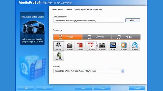Open the Audio tab
The image size is (163, 91).
(x=126, y=37)
